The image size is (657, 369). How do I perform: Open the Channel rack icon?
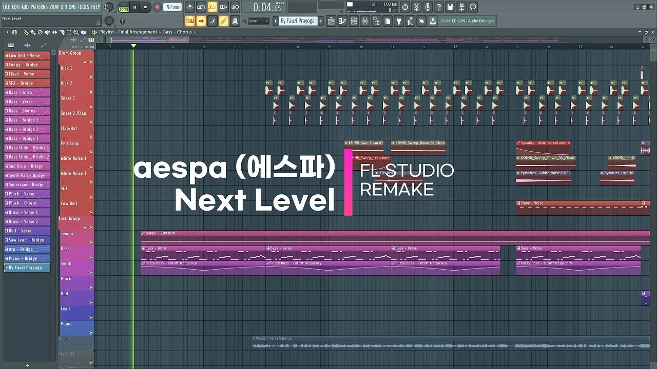click(x=354, y=21)
